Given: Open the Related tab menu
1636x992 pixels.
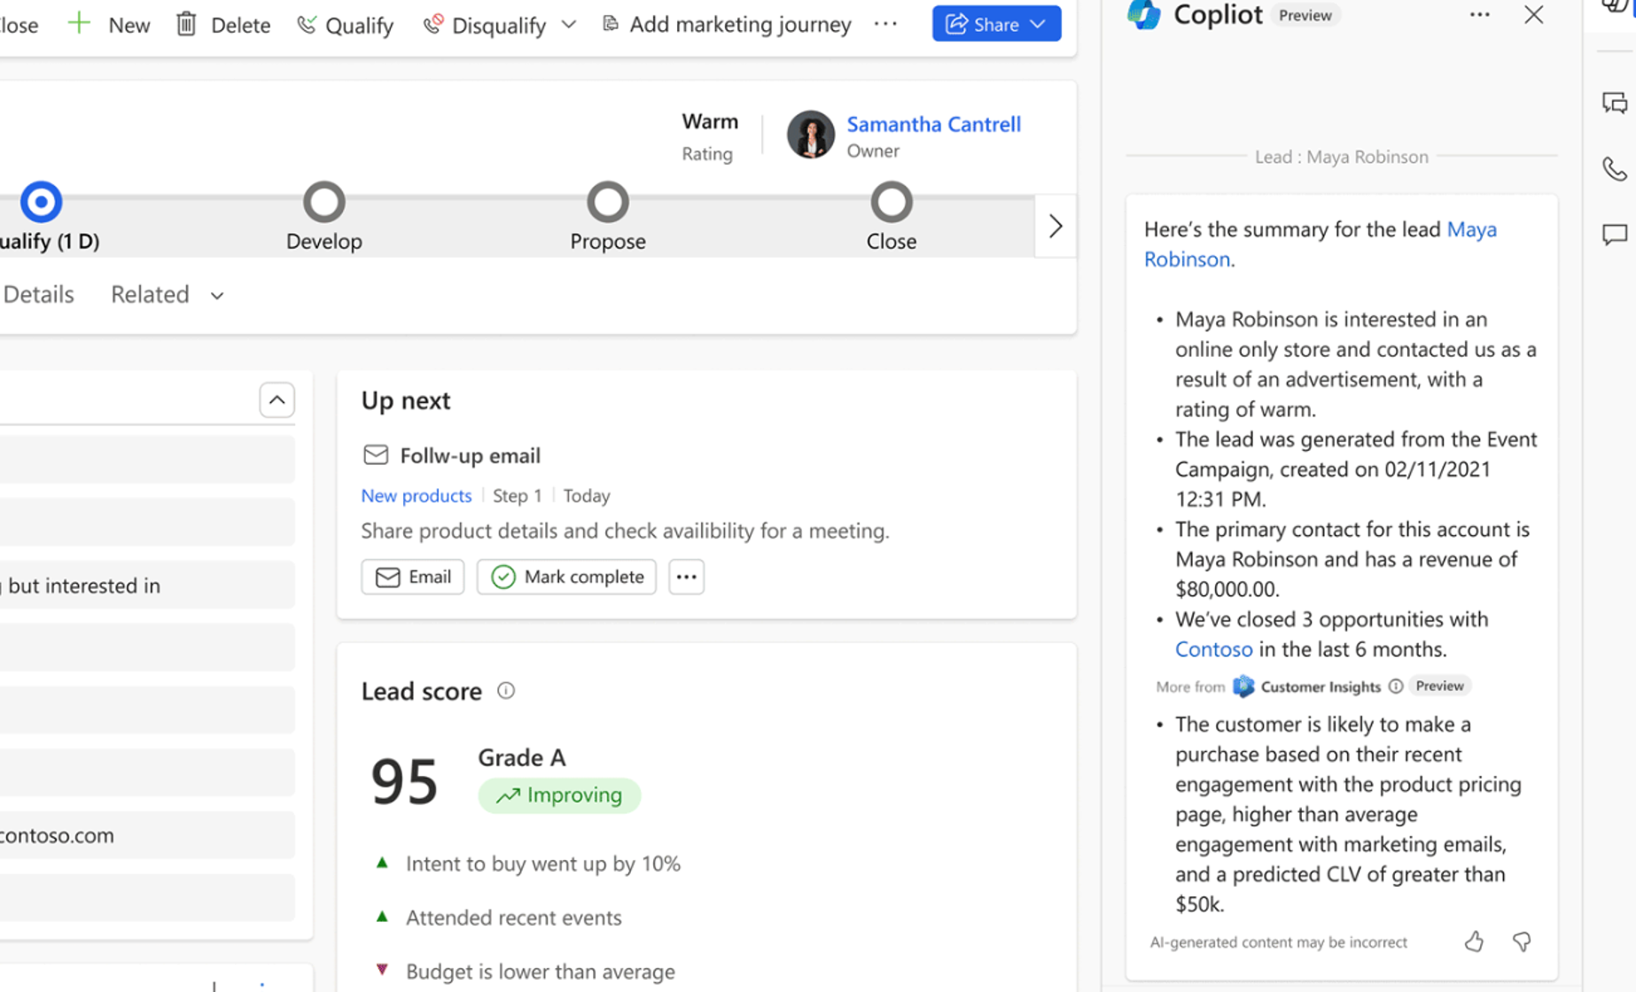Looking at the screenshot, I should click(x=167, y=294).
